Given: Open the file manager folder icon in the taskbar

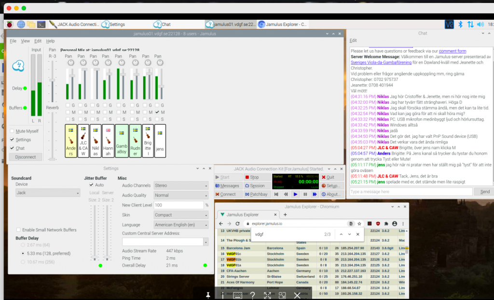Looking at the screenshot, I should (31, 24).
